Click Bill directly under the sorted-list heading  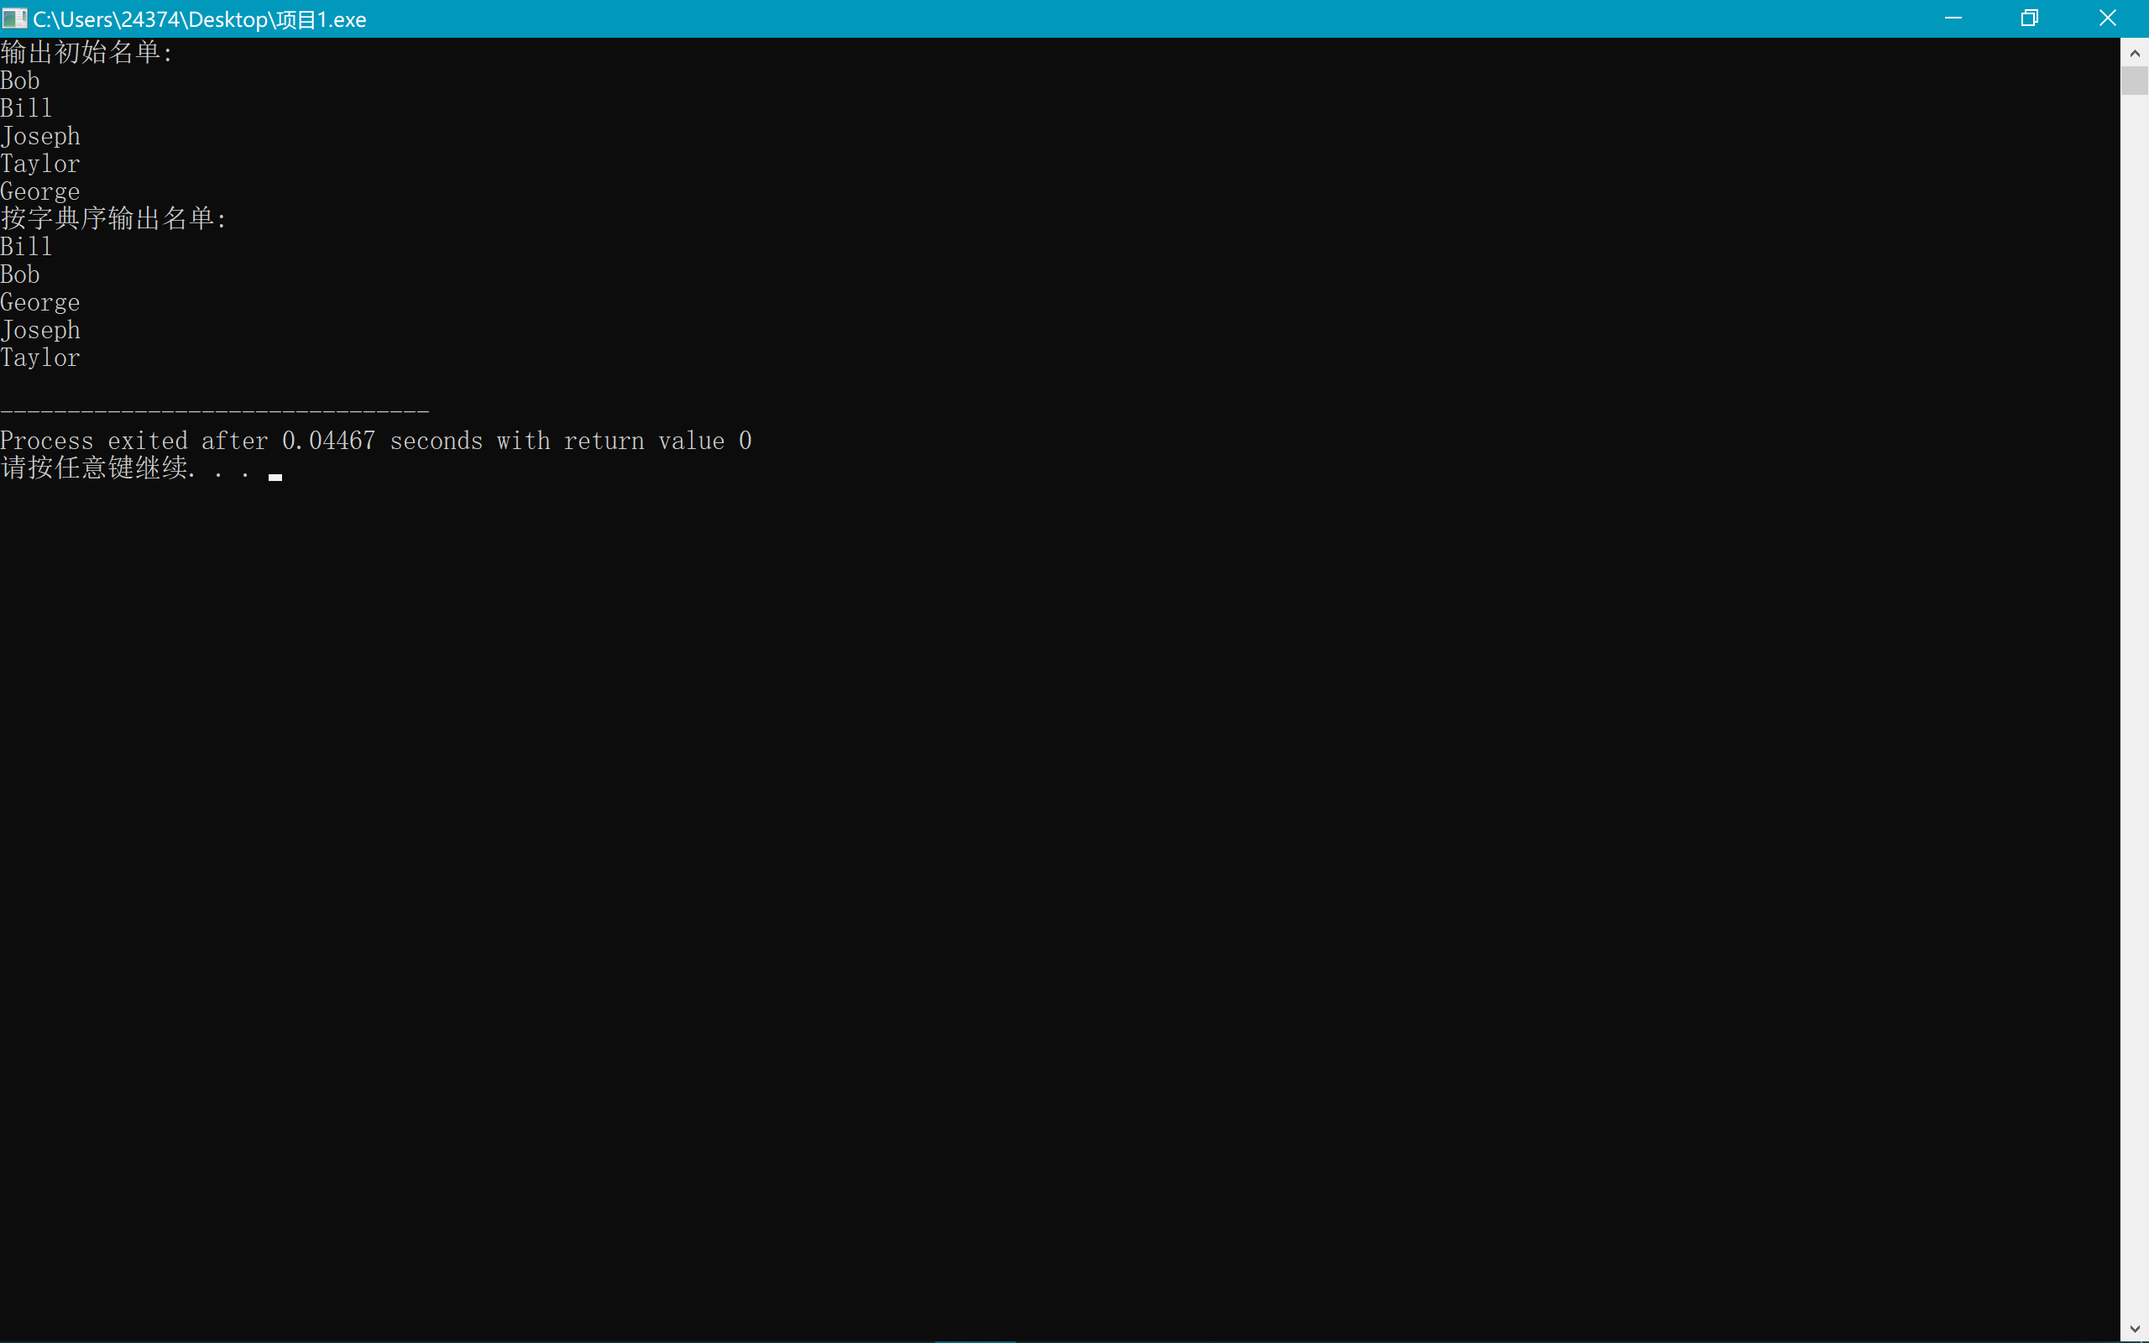[27, 247]
